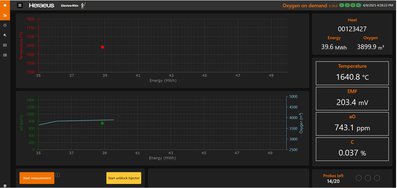Click the green UI status badge

tap(342, 5)
